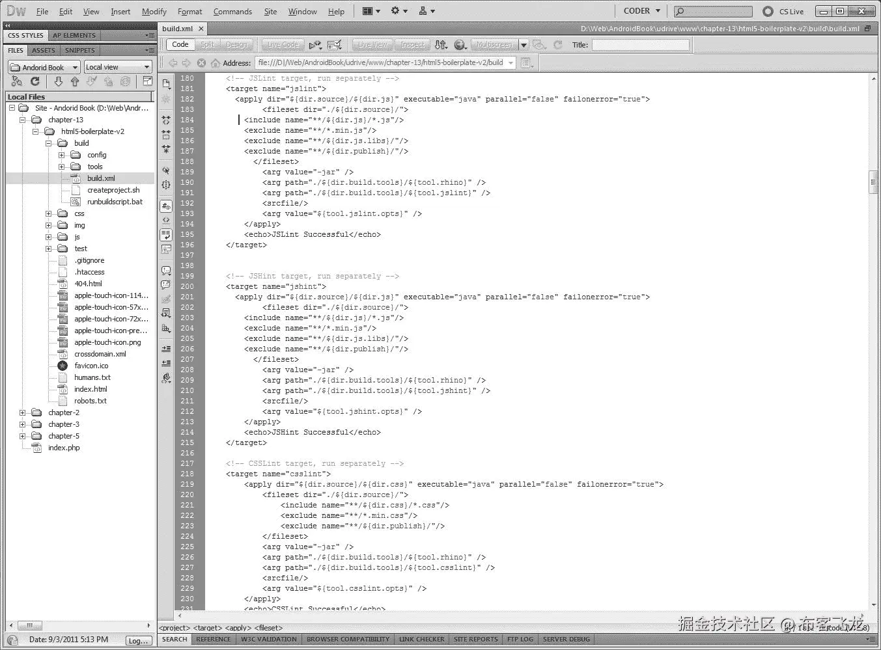The height and width of the screenshot is (650, 881).
Task: Balance braces in coding toolbar
Action: tap(166, 185)
